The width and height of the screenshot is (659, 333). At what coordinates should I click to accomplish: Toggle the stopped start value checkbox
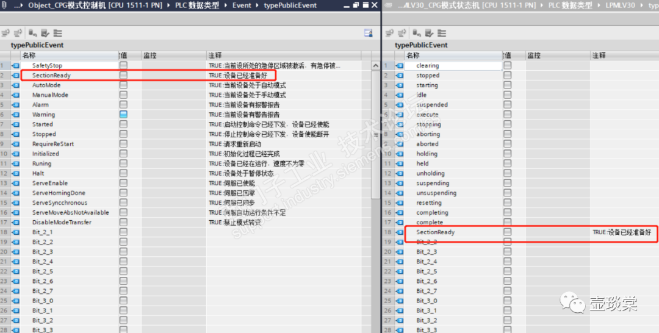508,75
